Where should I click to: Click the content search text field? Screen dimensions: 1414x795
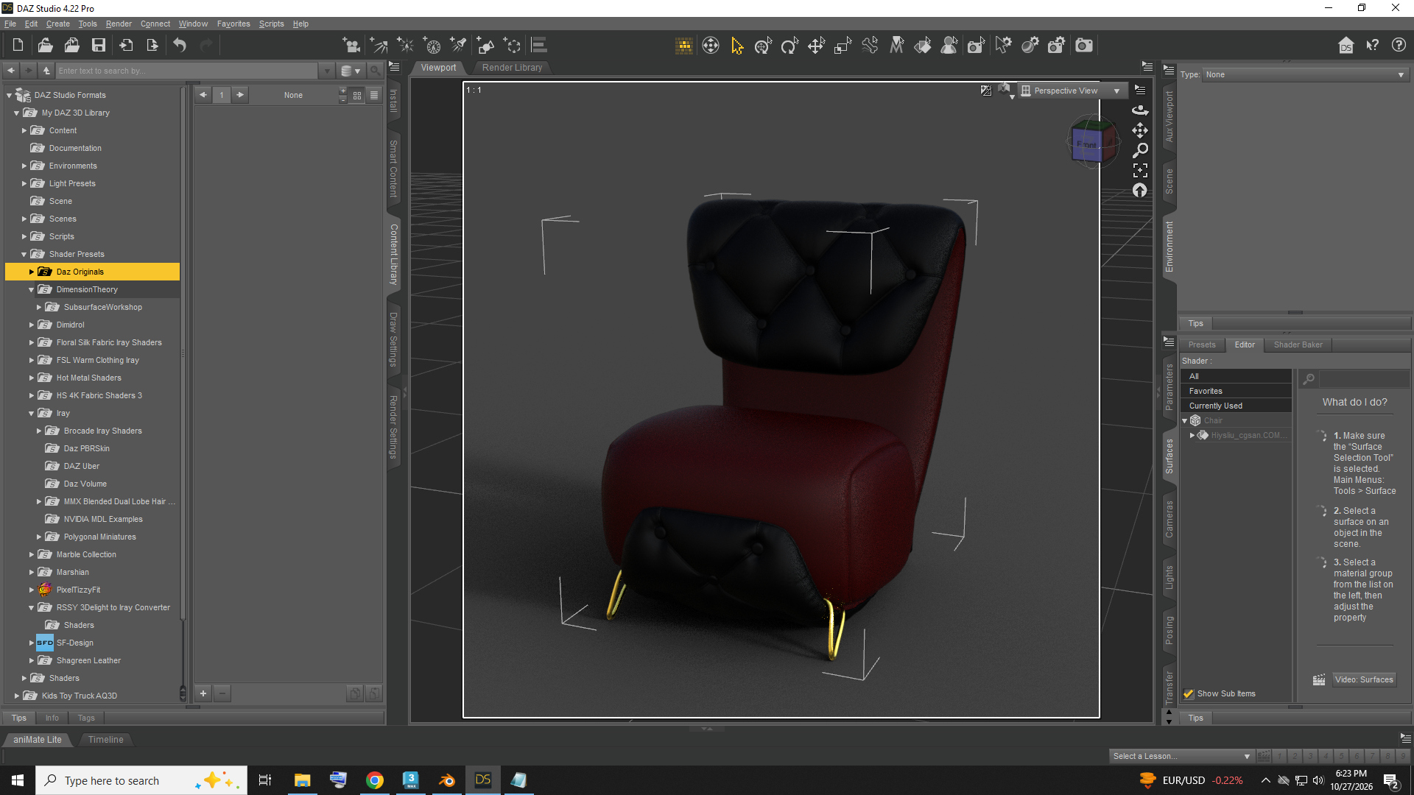point(187,71)
